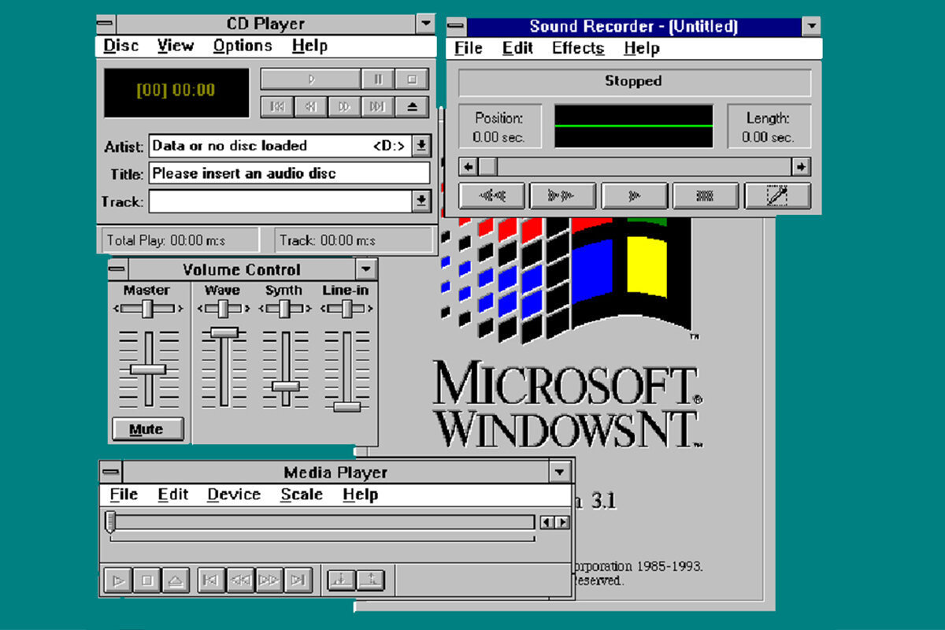Stop button in Sound Recorder
The height and width of the screenshot is (630, 945).
pyautogui.click(x=706, y=195)
